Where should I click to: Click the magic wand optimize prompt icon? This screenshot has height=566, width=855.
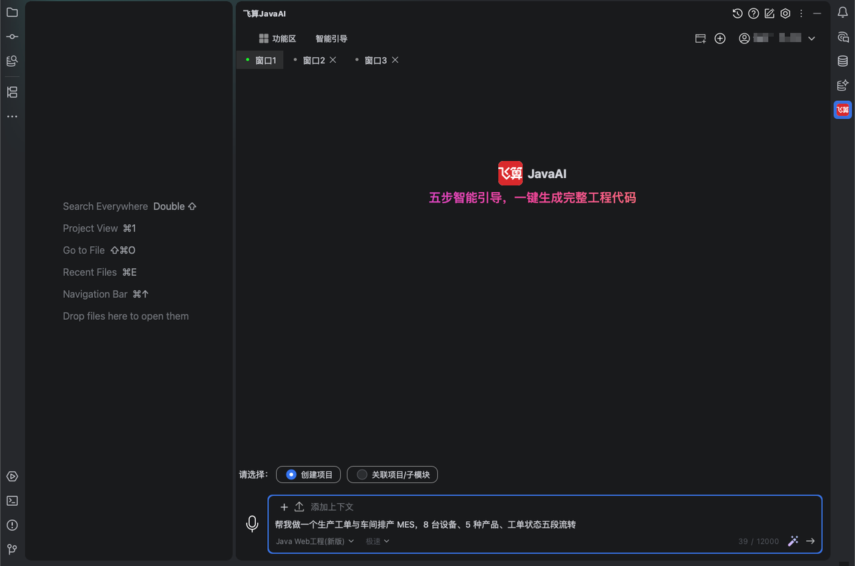[793, 541]
